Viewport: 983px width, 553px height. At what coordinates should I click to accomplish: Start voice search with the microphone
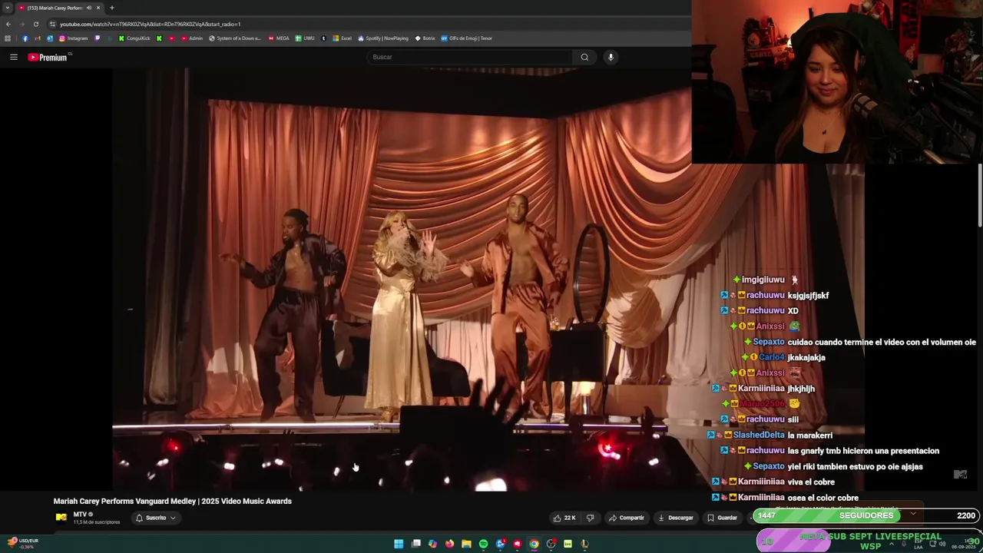pos(611,57)
